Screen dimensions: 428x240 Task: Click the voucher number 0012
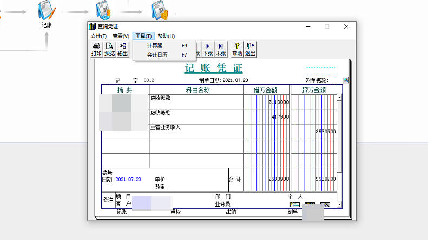click(x=149, y=80)
